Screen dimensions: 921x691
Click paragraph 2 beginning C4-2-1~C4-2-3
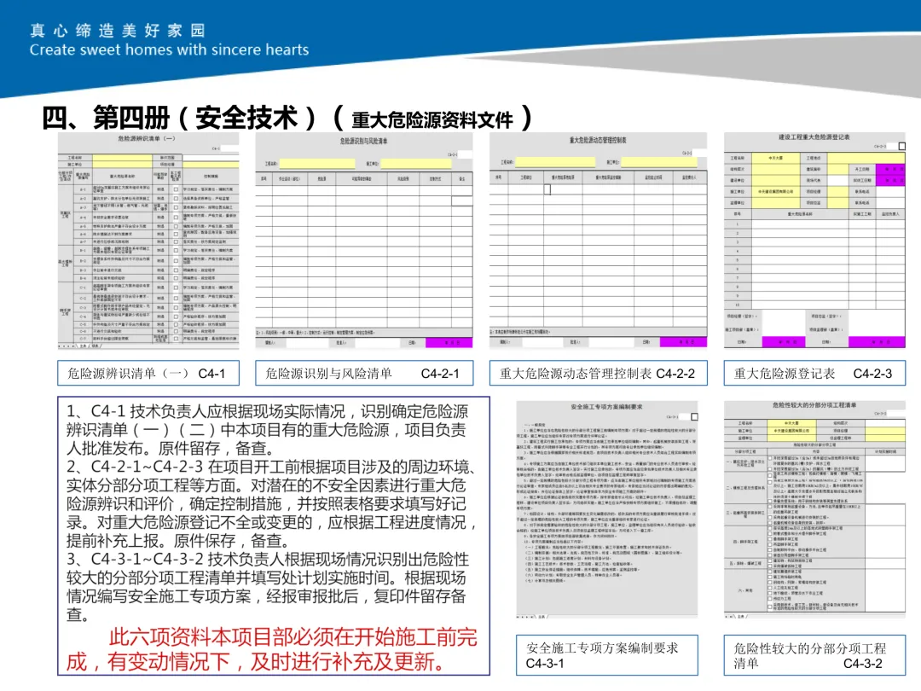click(x=271, y=503)
